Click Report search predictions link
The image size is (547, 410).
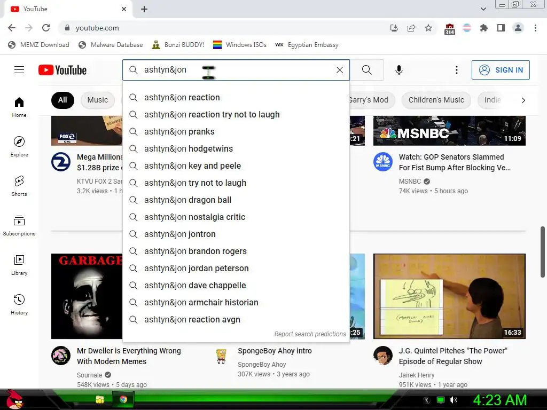pos(310,334)
